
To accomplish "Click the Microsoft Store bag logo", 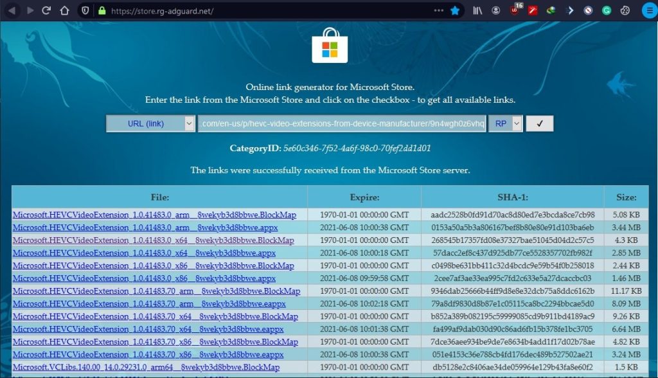I will pos(330,46).
